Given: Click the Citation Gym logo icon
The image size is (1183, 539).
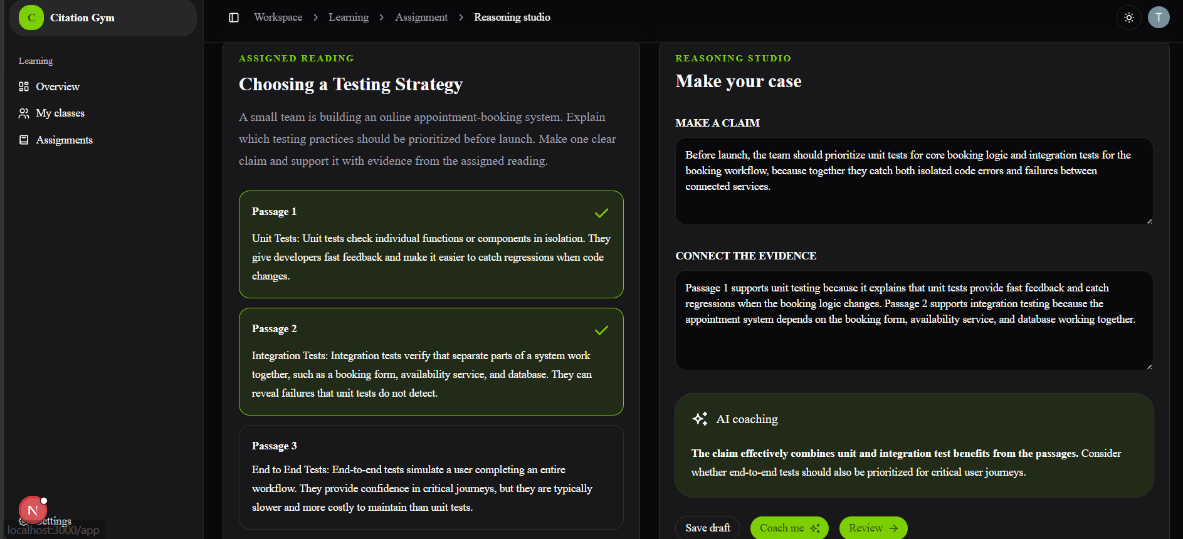Looking at the screenshot, I should pyautogui.click(x=31, y=18).
